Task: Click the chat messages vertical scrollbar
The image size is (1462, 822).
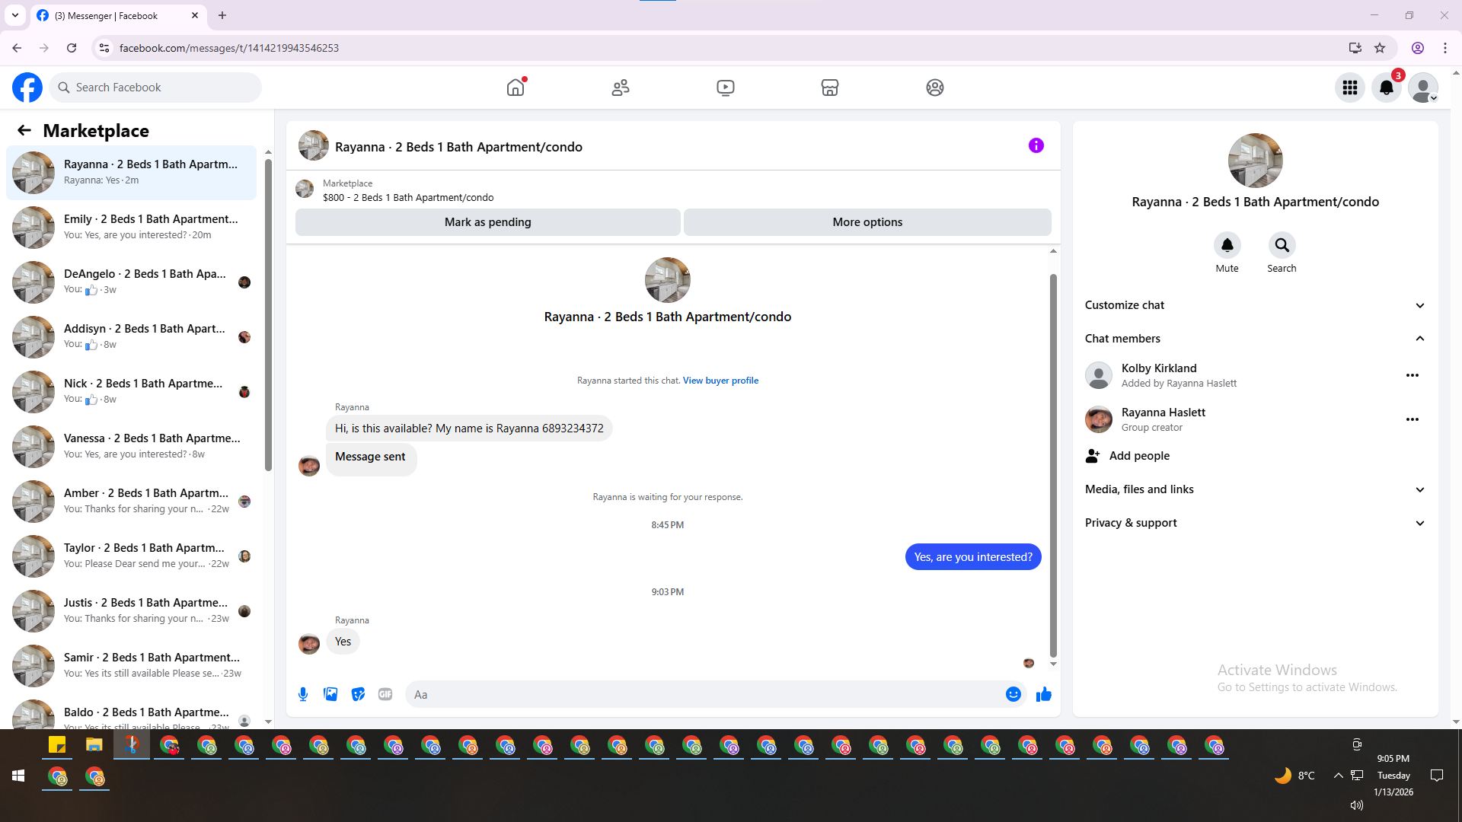Action: coord(1053,464)
